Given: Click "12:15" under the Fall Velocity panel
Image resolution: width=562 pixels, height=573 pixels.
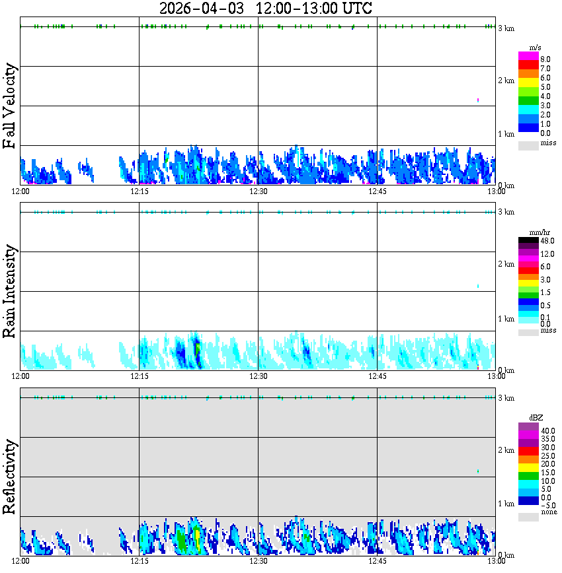Looking at the screenshot, I should click(x=139, y=191).
